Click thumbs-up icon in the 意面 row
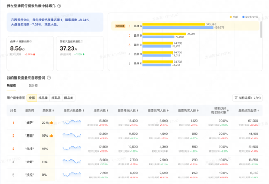This screenshot has height=184, width=269. (x=51, y=136)
